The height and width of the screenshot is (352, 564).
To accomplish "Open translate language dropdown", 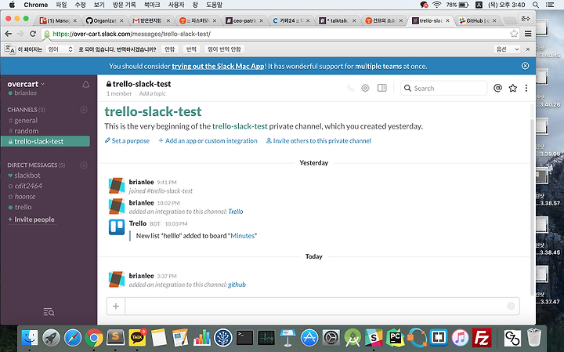I will coord(60,49).
